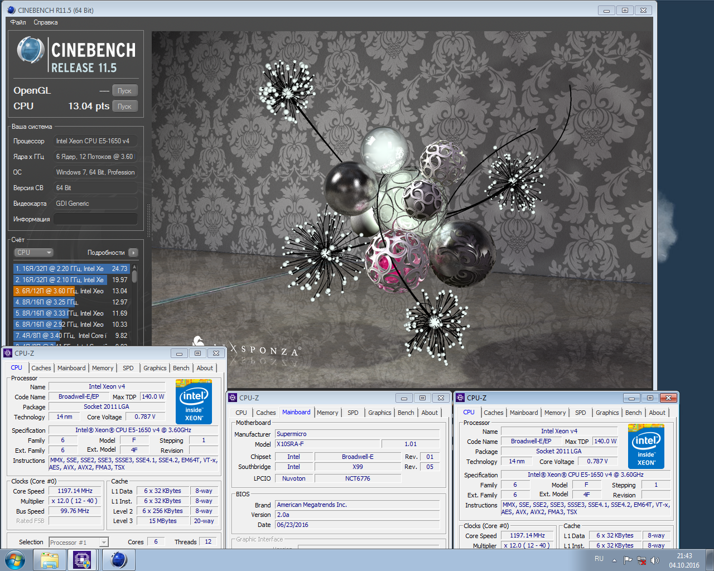Click the Информация input field
714x571 pixels.
pos(95,219)
